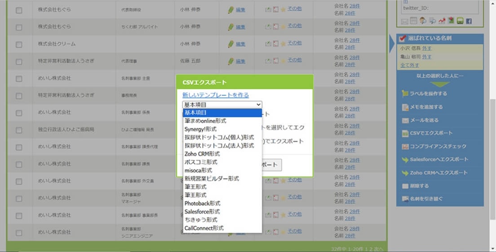Viewport: 496px width, 252px height.
Task: Click the yellow label icon for ラベルを操作する
Action: tap(405, 94)
